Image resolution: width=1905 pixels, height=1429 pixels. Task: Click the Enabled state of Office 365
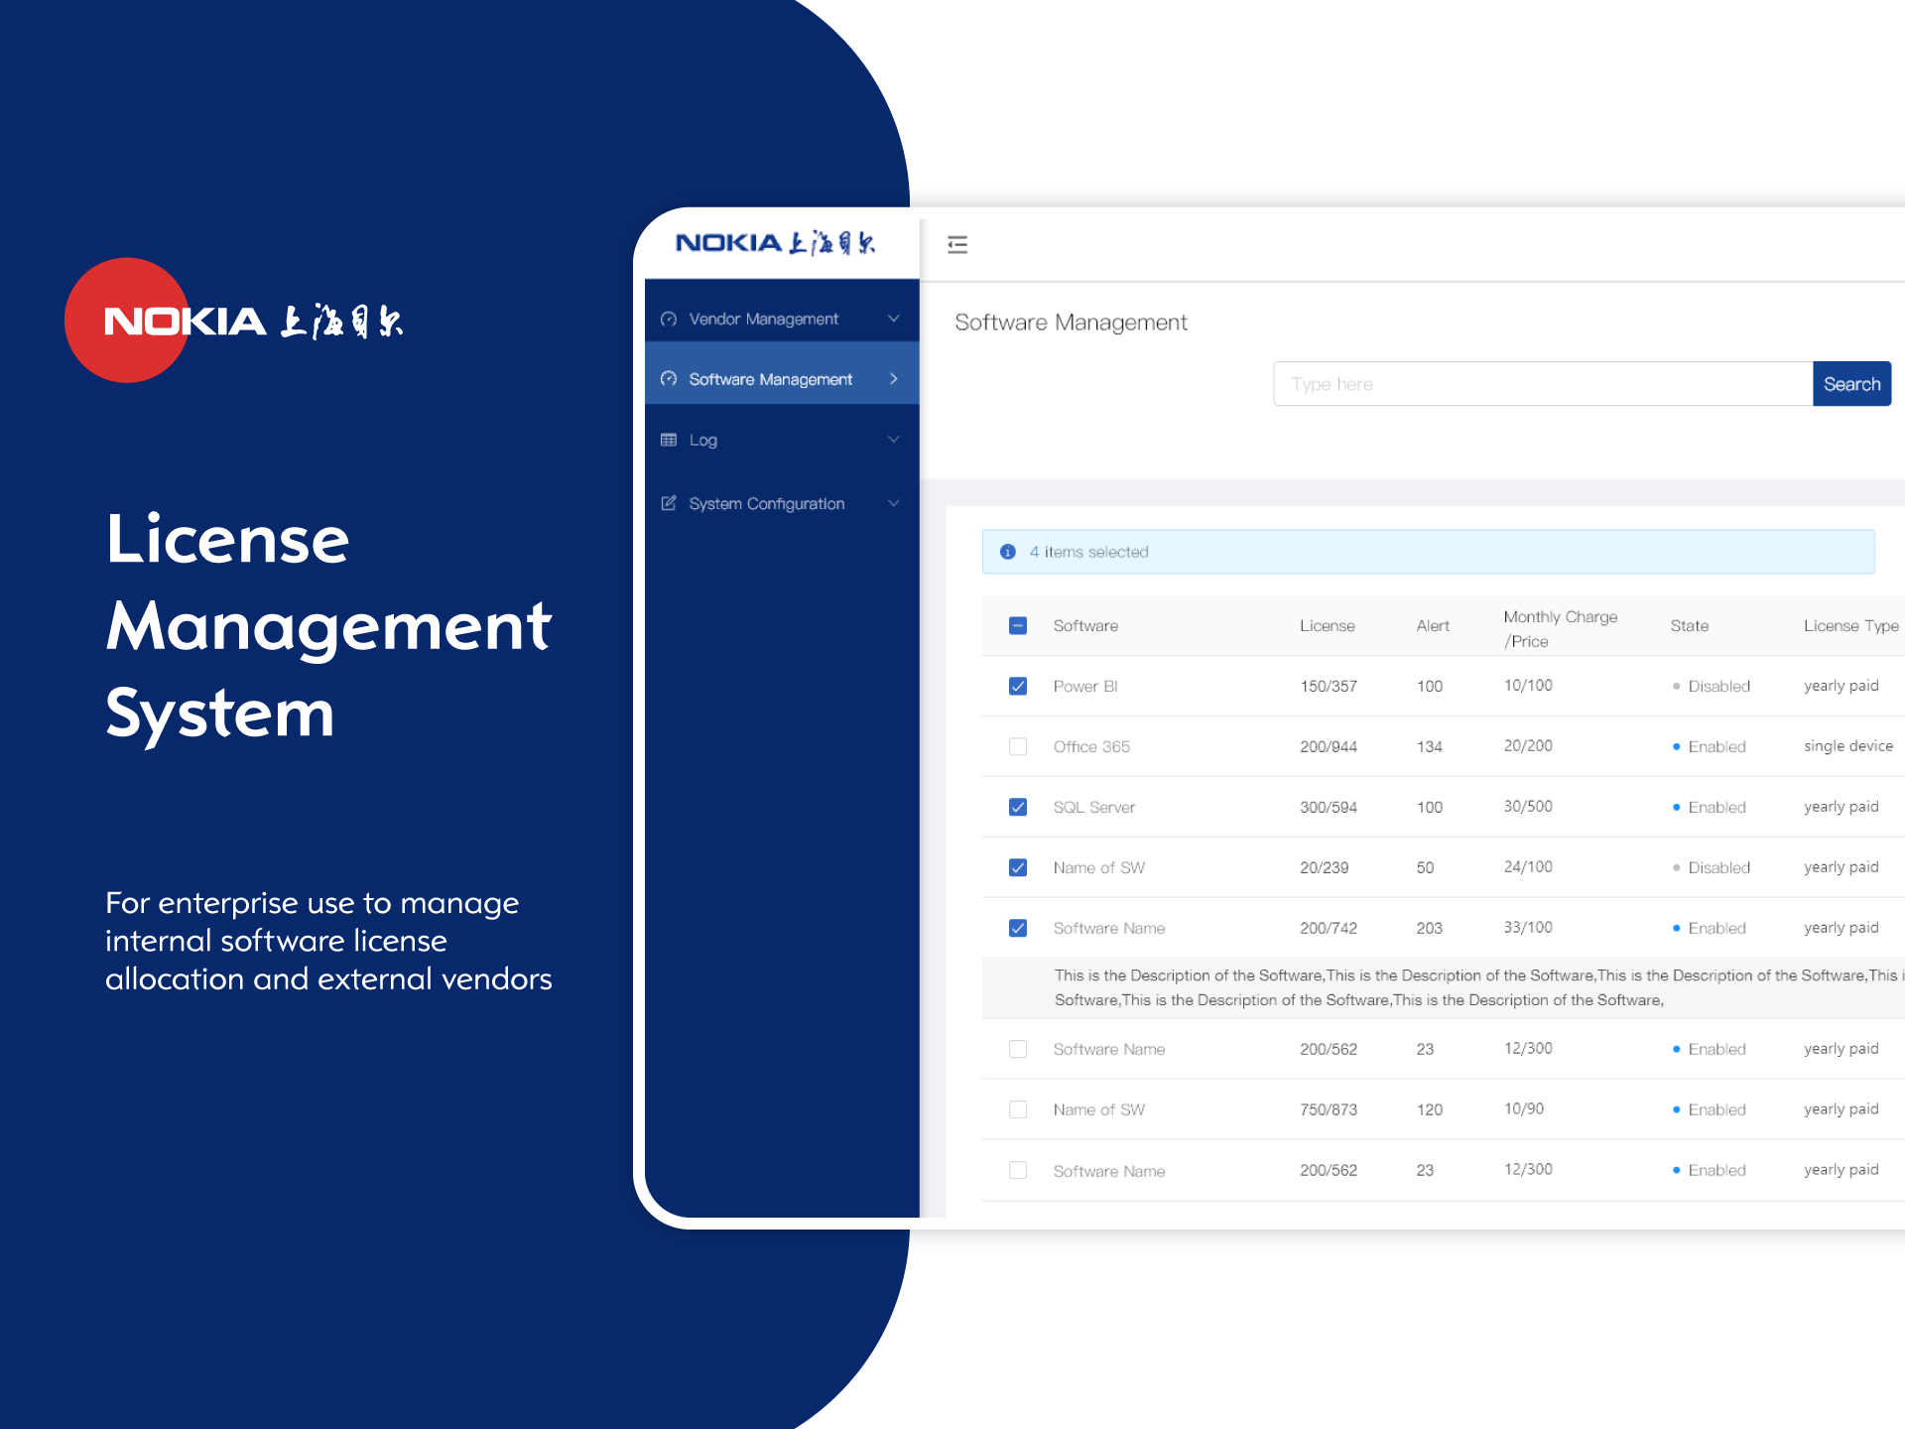tap(1710, 746)
